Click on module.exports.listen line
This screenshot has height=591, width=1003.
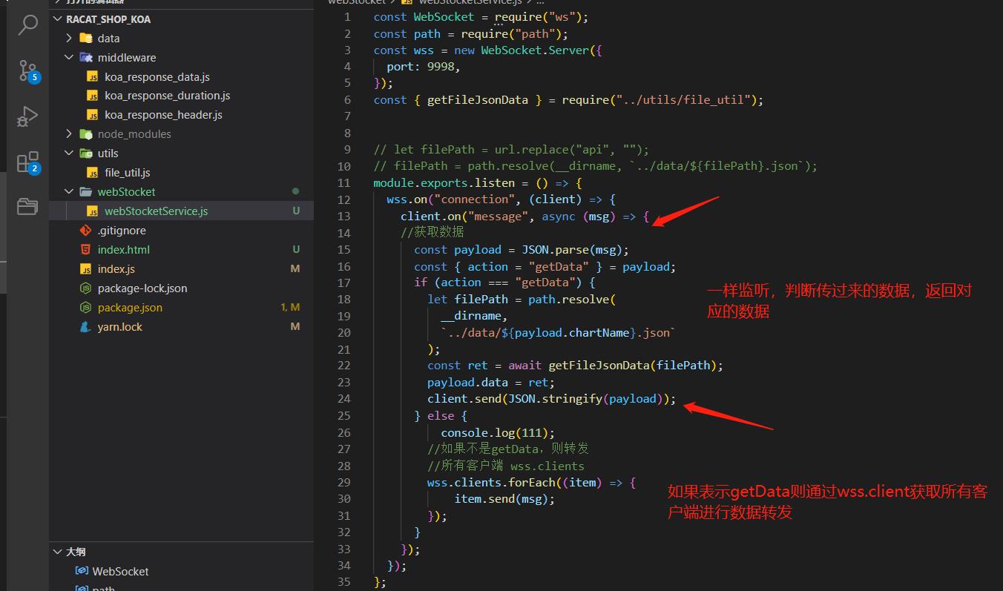[x=478, y=183]
